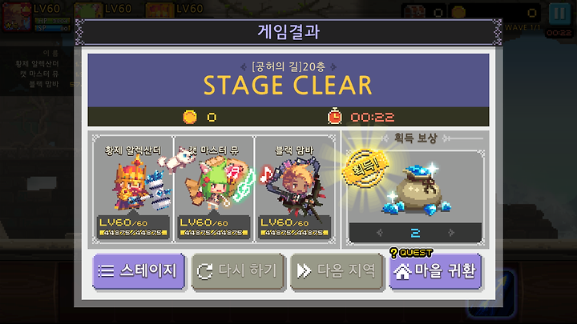This screenshot has width=577, height=324.
Task: Pause the game with the pause icon
Action: [x=559, y=14]
